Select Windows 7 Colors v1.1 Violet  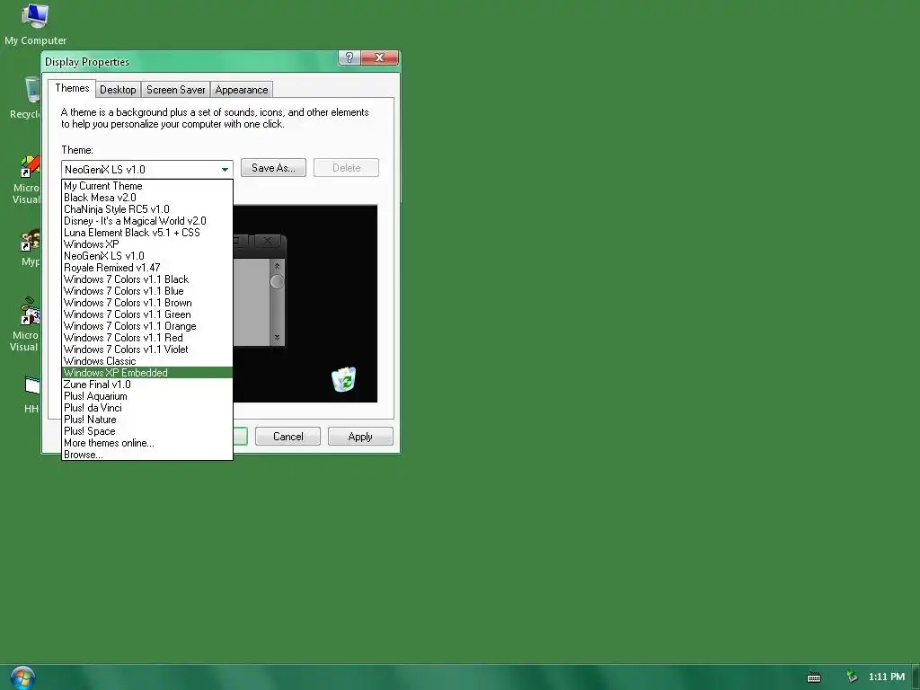147,349
